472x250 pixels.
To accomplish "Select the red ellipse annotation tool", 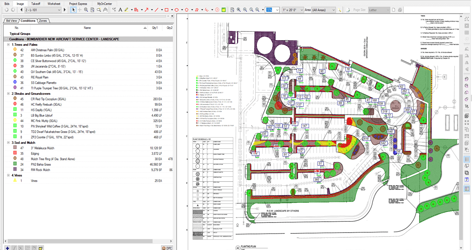I will pyautogui.click(x=176, y=9).
